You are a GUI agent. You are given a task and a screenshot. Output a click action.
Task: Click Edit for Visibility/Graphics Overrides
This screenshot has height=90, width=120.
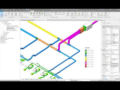point(114,34)
